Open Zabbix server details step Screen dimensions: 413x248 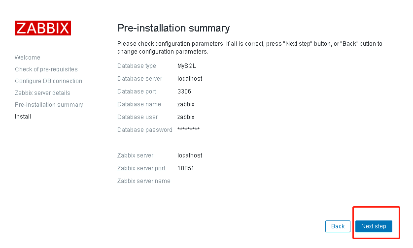click(x=42, y=93)
